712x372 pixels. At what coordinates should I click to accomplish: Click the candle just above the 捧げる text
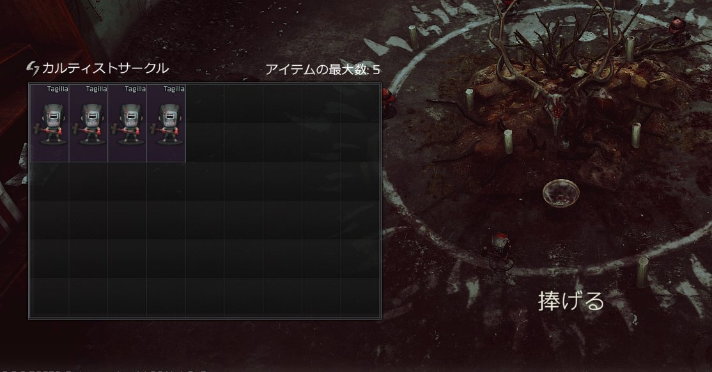coord(642,271)
